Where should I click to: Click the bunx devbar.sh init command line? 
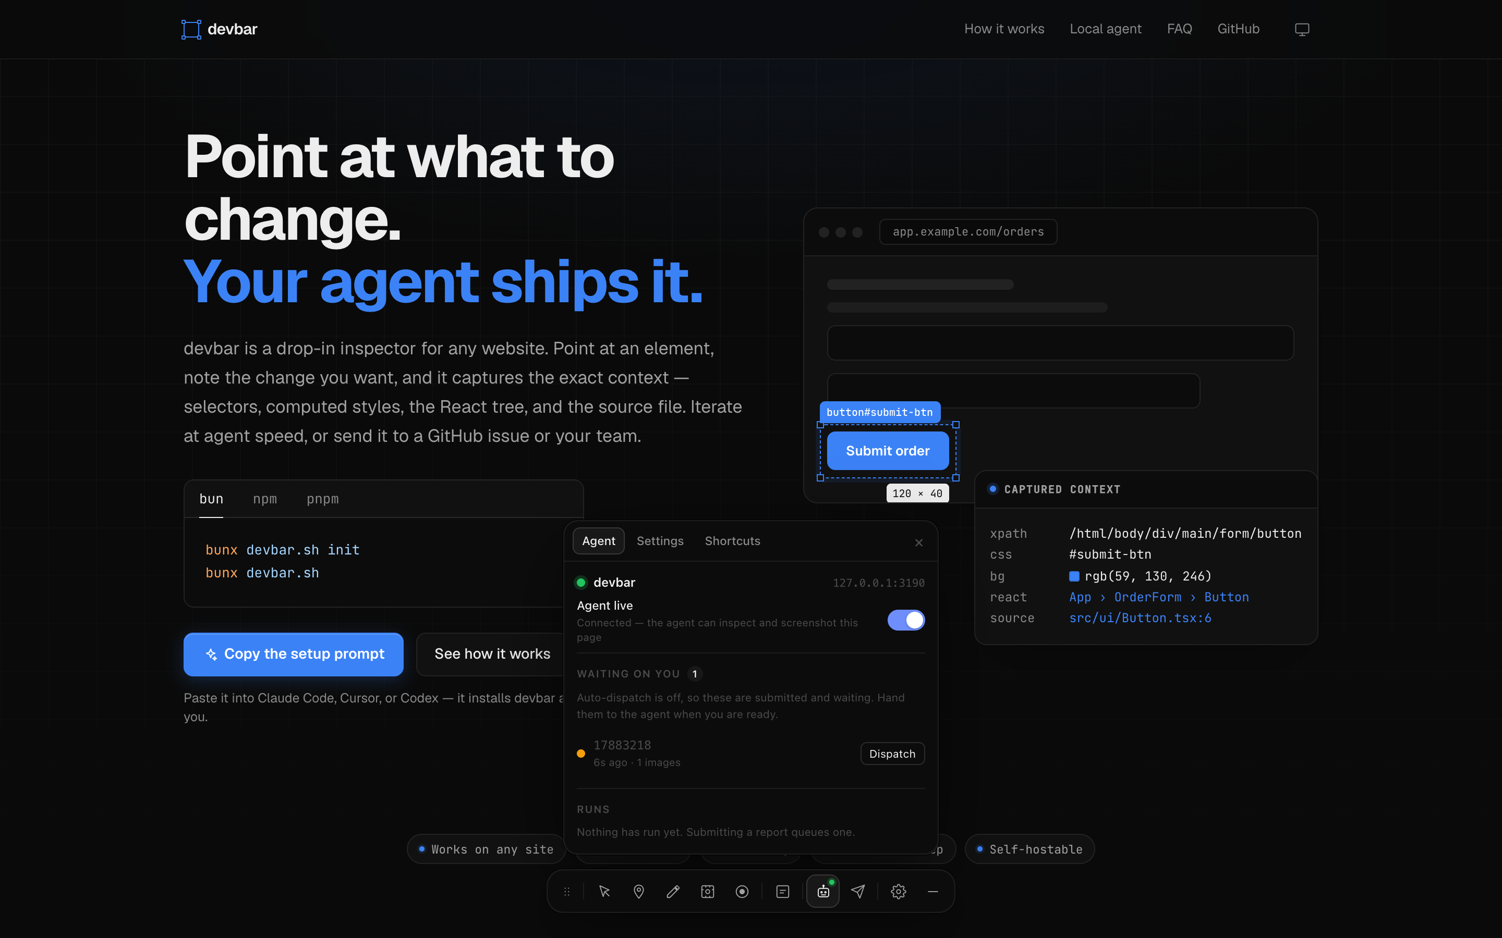tap(282, 550)
